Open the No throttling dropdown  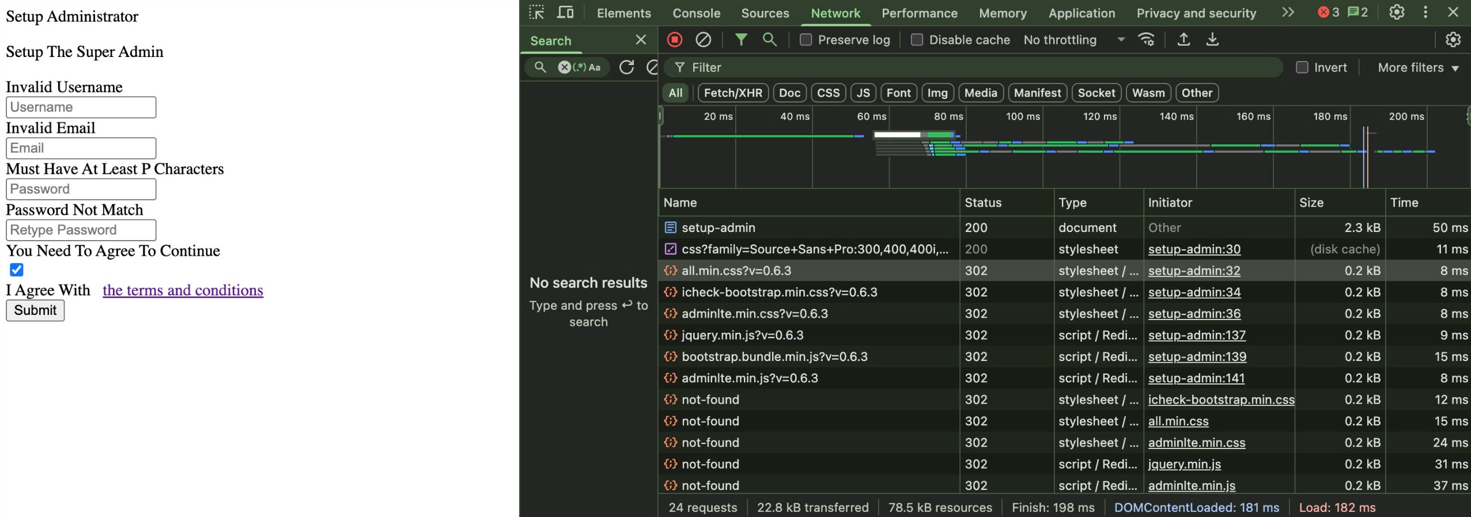pos(1073,40)
